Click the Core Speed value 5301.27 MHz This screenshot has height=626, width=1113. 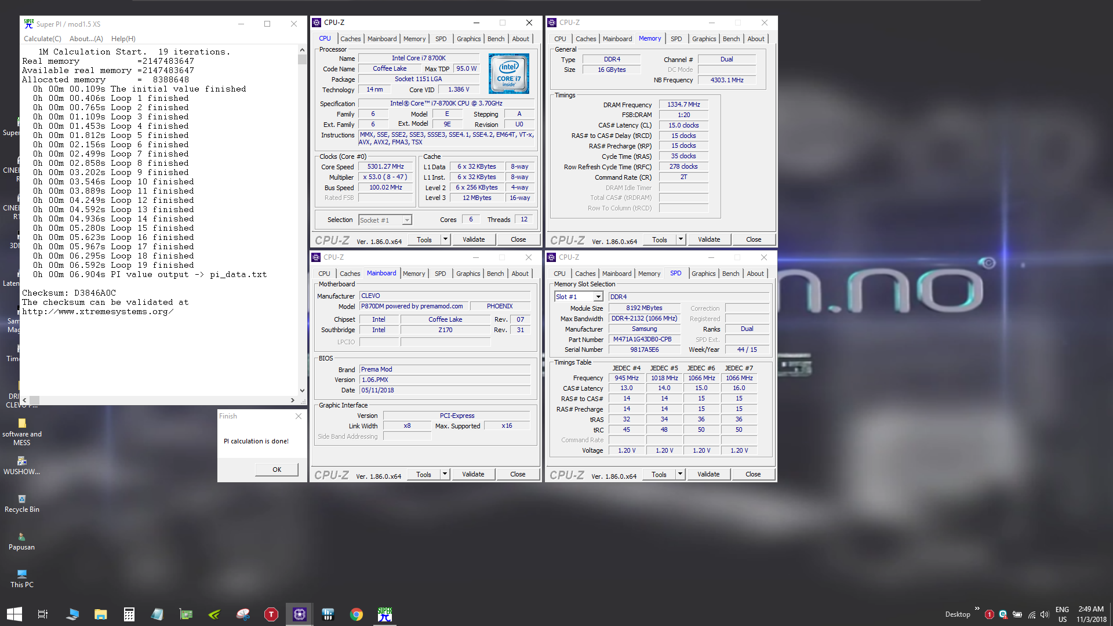click(385, 167)
